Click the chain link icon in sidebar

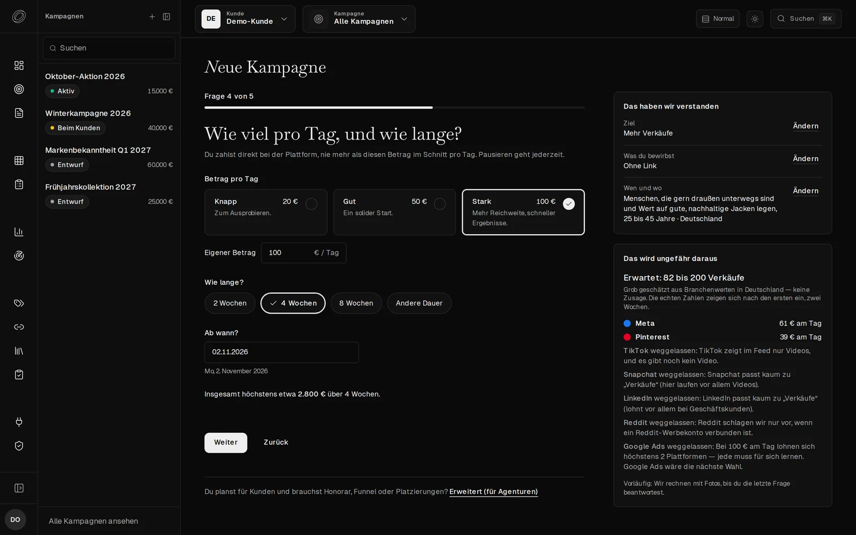click(x=19, y=327)
